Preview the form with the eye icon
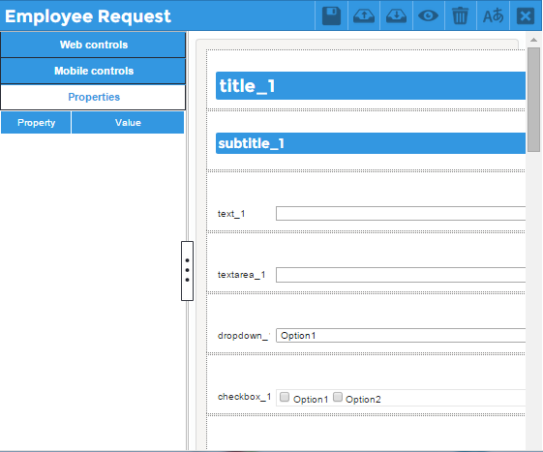Image resolution: width=543 pixels, height=452 pixels. click(x=428, y=15)
